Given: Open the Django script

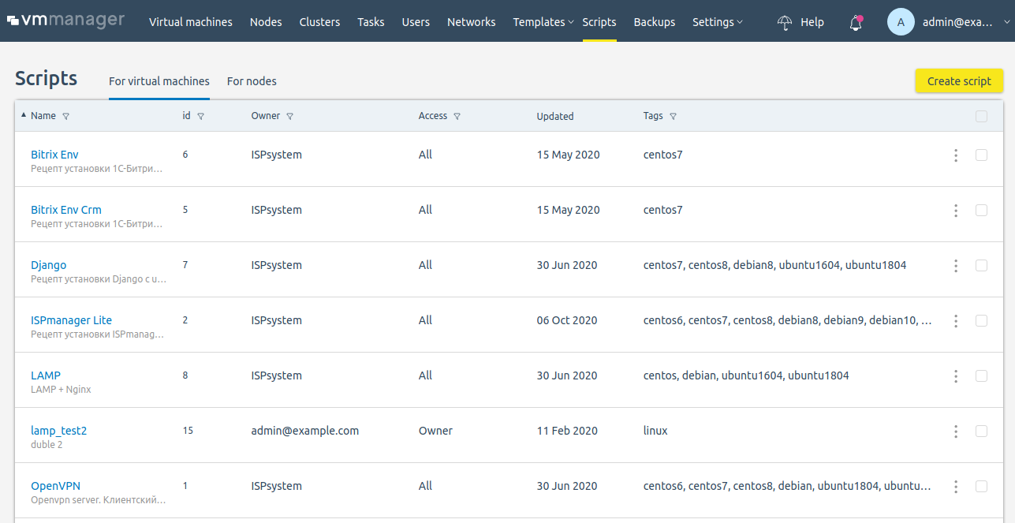Looking at the screenshot, I should [x=49, y=265].
